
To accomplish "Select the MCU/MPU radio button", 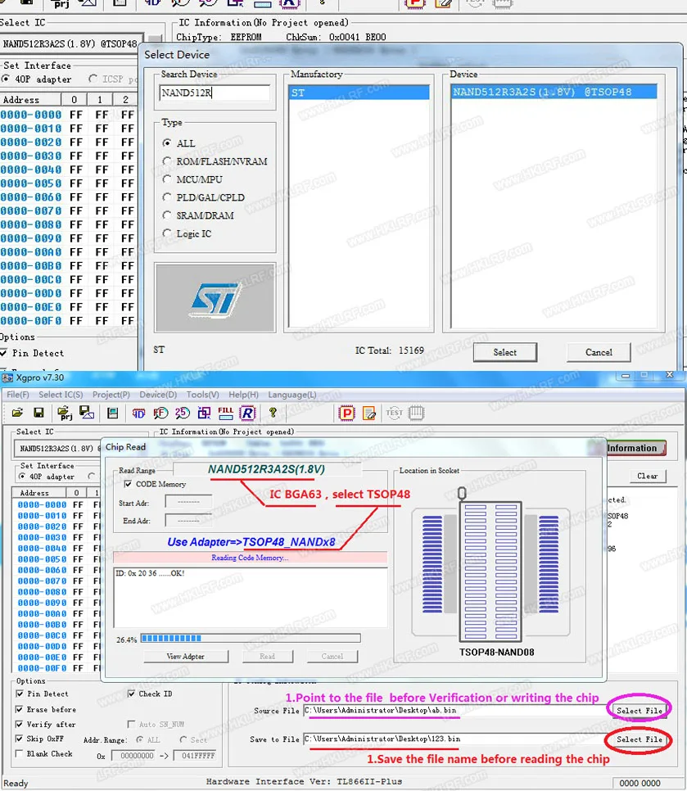I will [167, 179].
